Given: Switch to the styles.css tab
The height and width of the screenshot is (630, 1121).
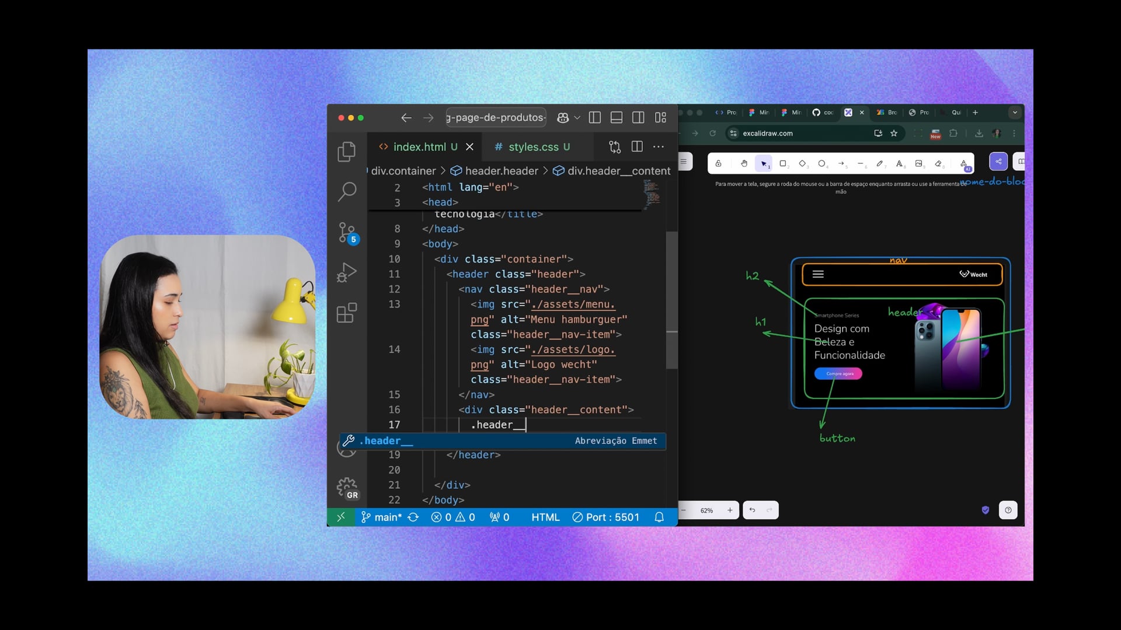Looking at the screenshot, I should pos(532,147).
